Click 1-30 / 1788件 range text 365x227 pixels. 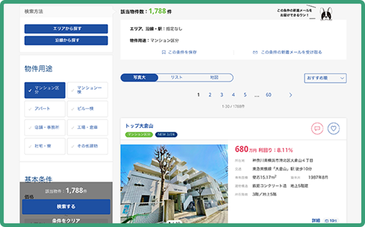(233, 106)
